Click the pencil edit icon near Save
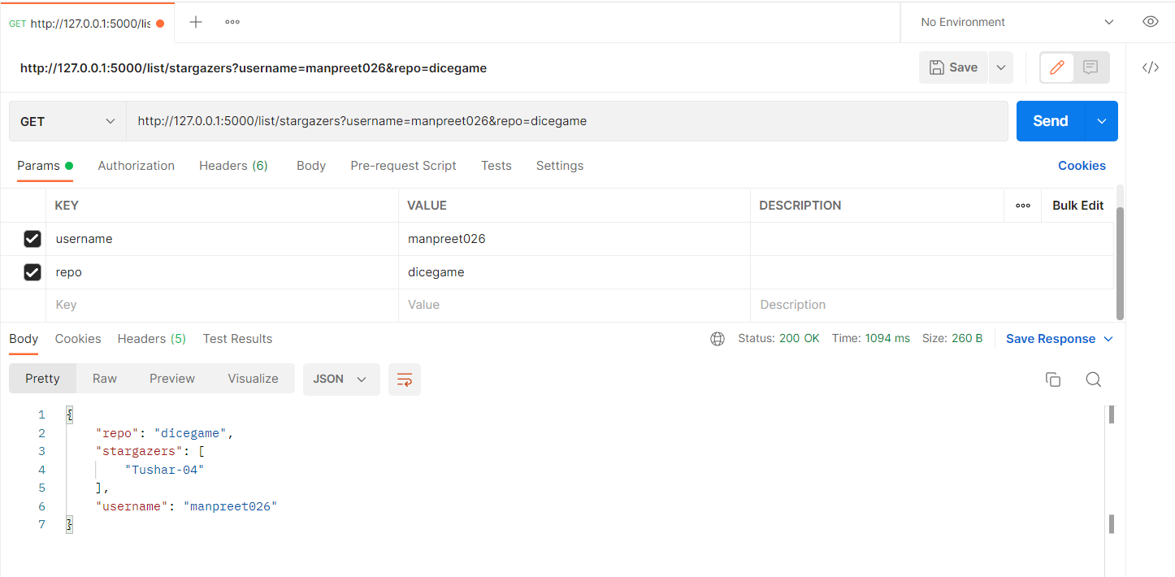The image size is (1175, 577). coord(1056,67)
